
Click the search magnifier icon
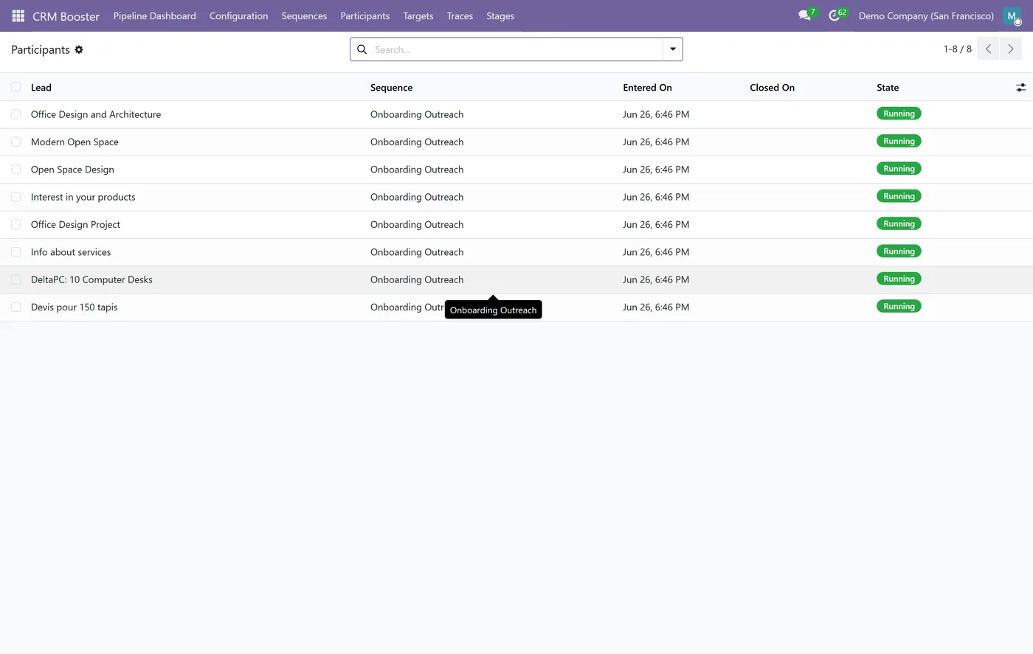(362, 49)
